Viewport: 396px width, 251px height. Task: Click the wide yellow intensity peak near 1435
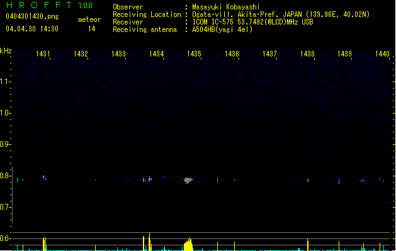click(188, 244)
